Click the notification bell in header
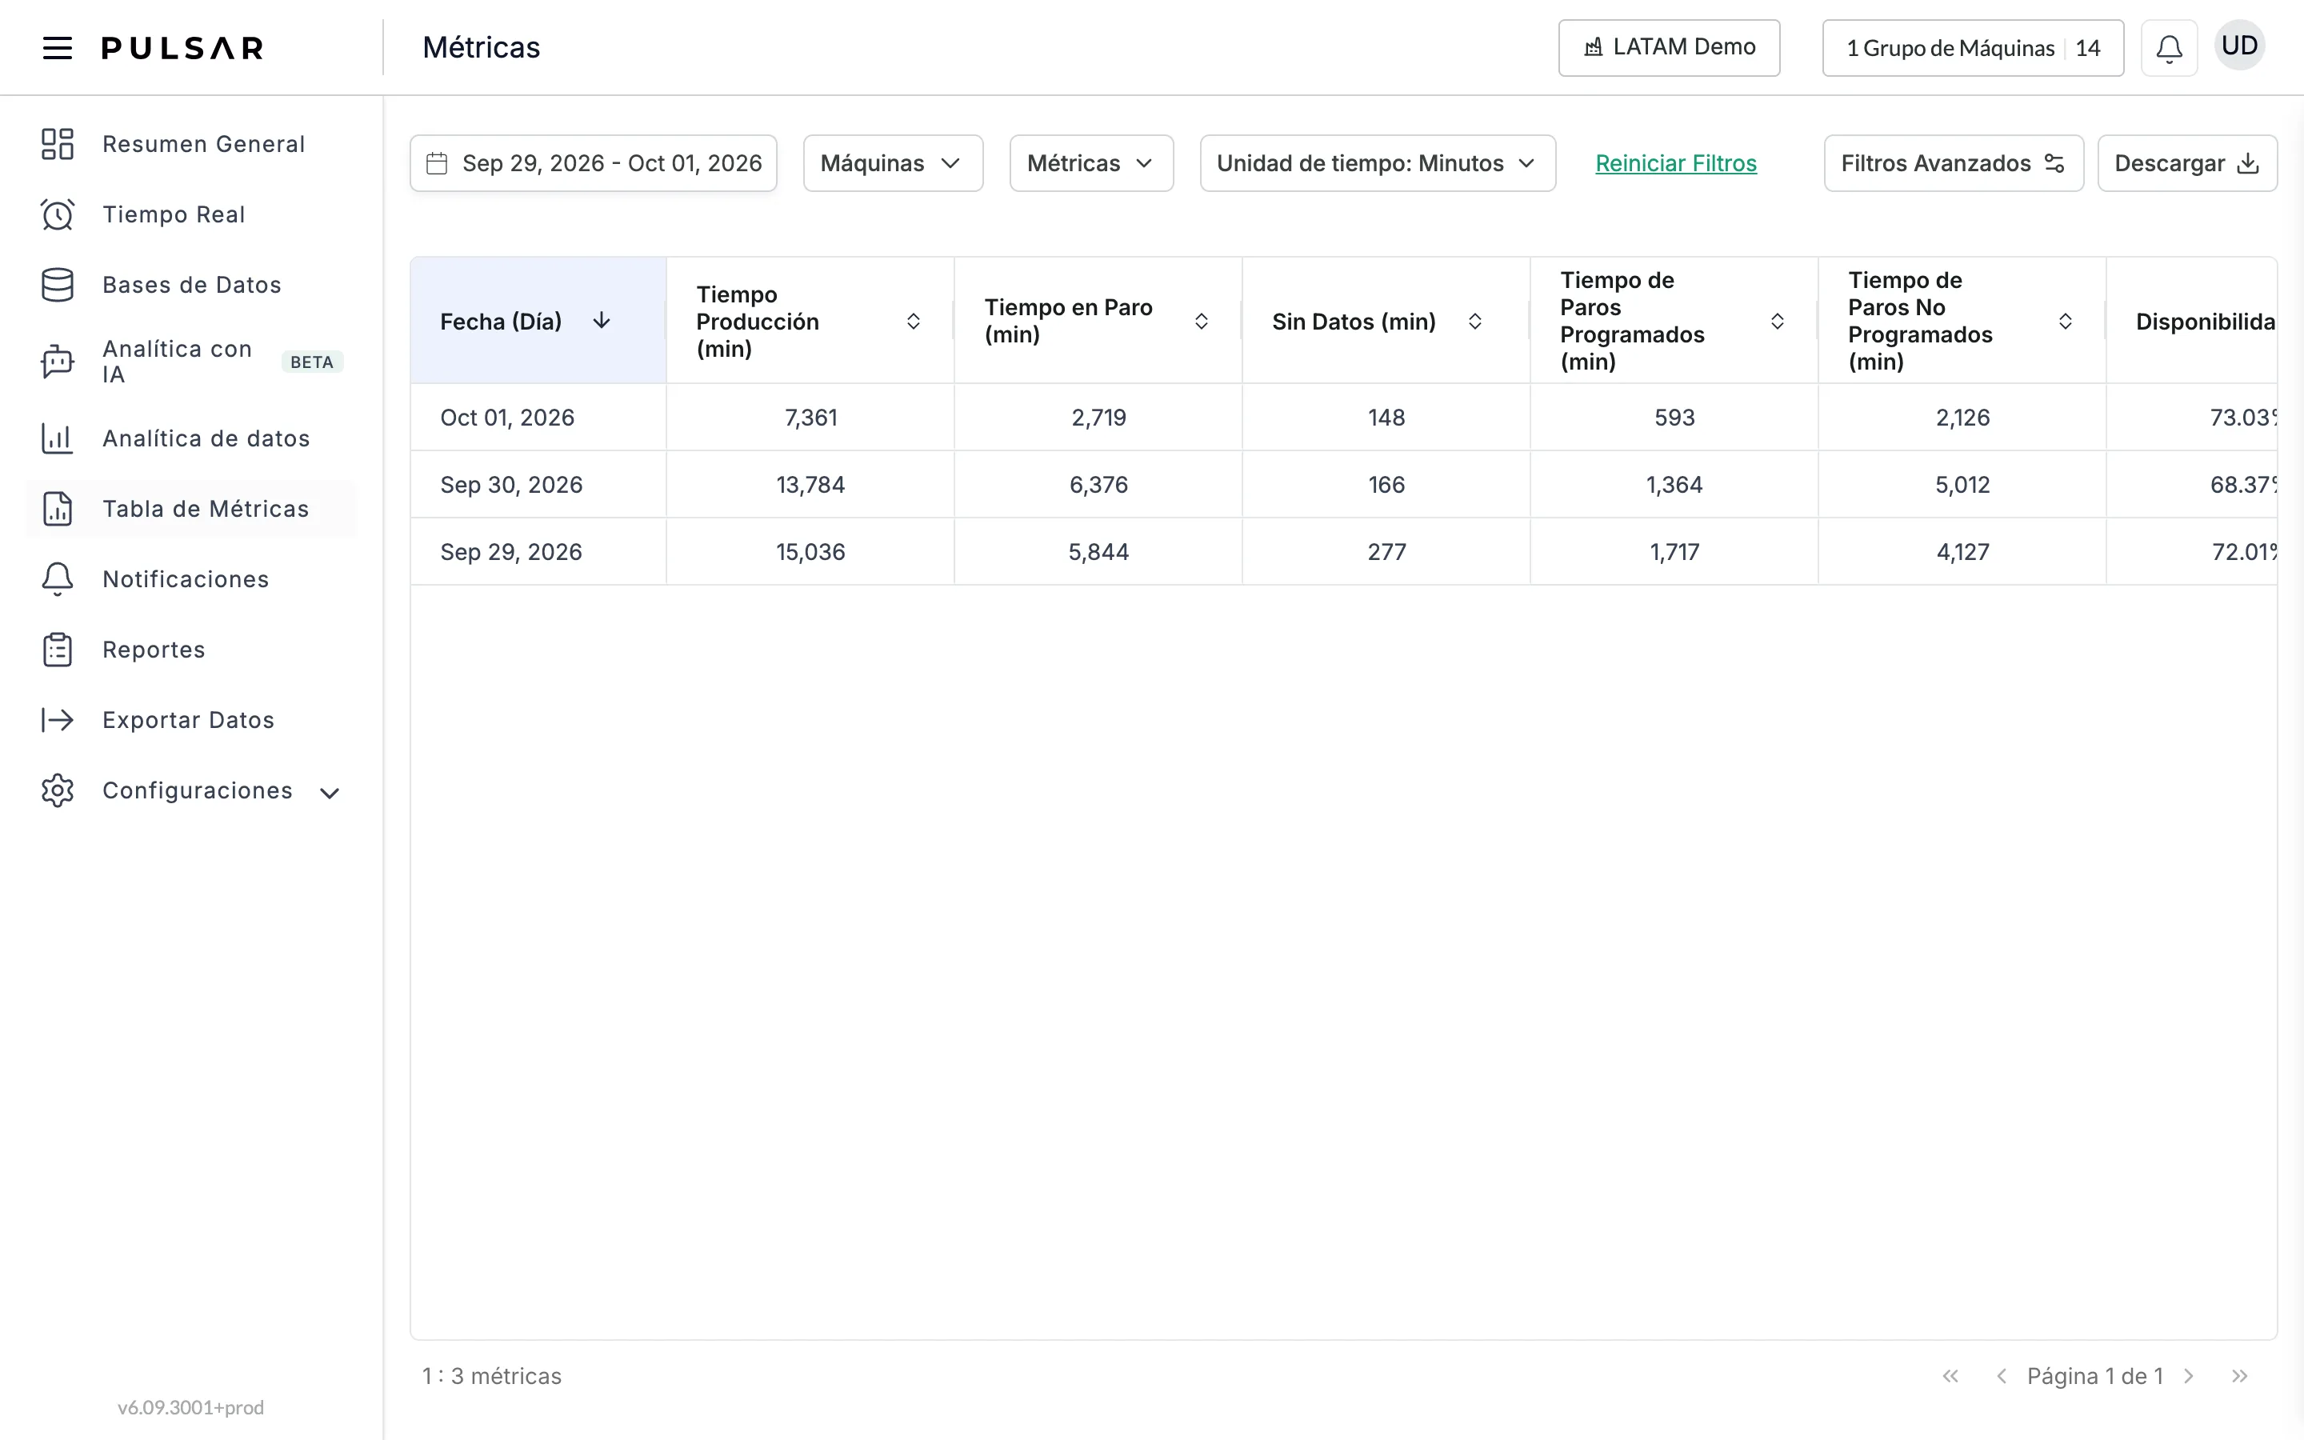This screenshot has width=2304, height=1440. [2169, 48]
